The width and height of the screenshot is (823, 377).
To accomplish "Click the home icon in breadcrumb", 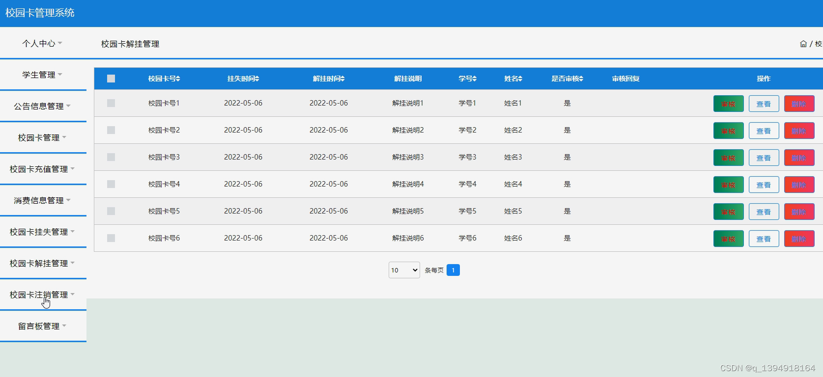I will coord(803,44).
